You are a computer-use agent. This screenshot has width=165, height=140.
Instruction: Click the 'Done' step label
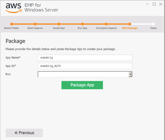click(153, 28)
